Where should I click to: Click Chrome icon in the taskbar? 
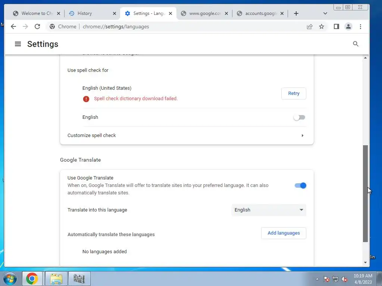32,279
